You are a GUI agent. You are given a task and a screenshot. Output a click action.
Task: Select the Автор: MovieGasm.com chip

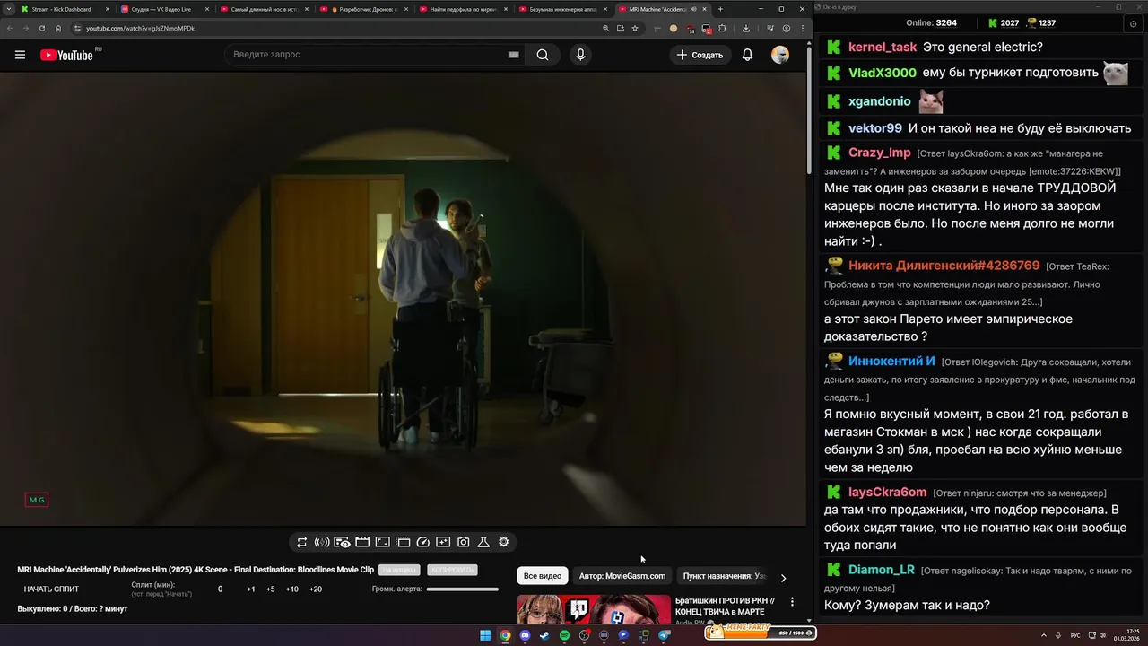click(x=622, y=576)
